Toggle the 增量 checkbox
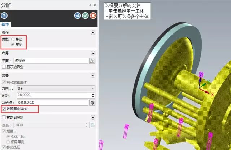The image size is (231, 150). click(4, 131)
